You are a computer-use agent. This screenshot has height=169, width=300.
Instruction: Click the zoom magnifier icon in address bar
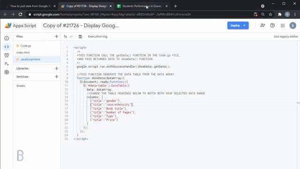pyautogui.click(x=263, y=15)
